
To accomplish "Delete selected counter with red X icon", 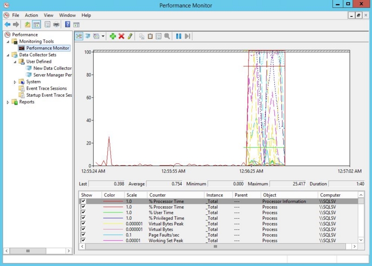I will [x=121, y=36].
